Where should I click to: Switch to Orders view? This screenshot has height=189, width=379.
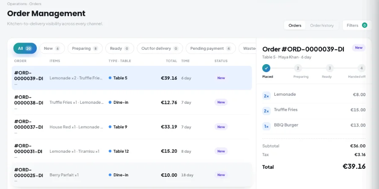(295, 25)
